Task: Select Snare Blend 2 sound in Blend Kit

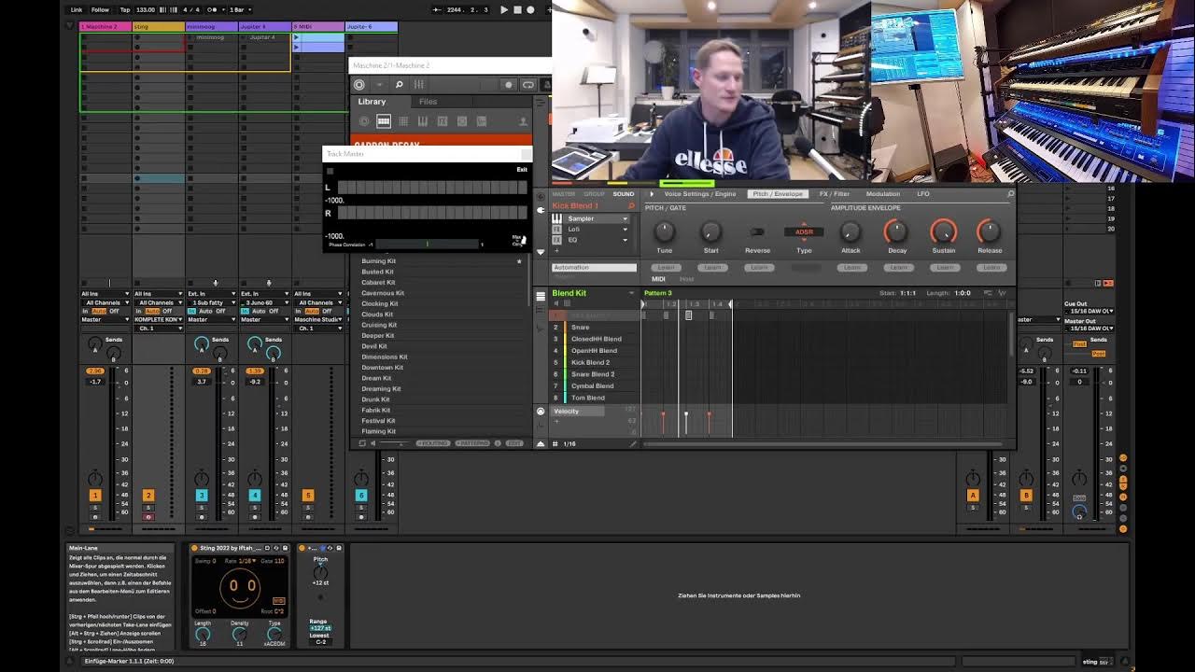Action: 593,374
